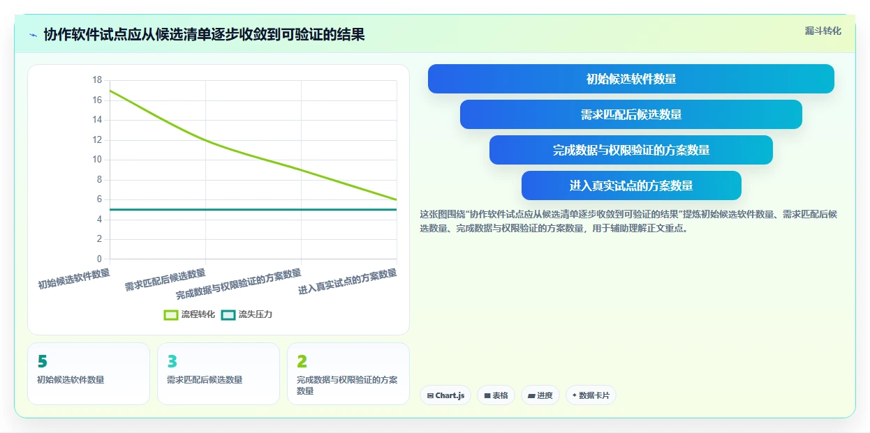
Task: Click the green 流程转化 legend swatch
Action: pos(171,314)
